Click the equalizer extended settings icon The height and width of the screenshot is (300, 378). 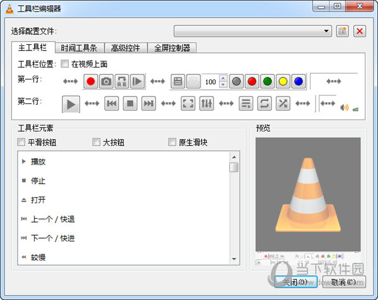207,103
